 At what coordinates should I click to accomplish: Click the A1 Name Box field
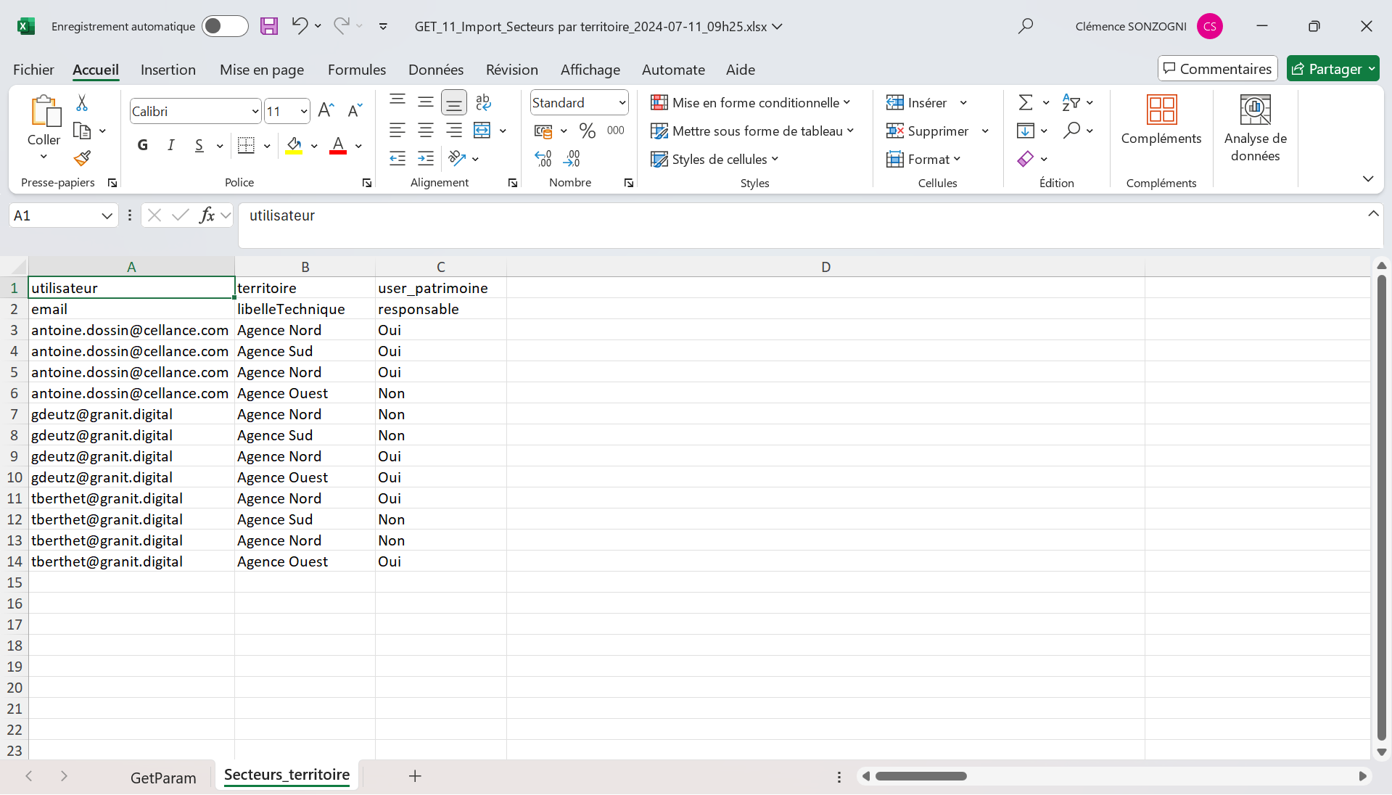(x=54, y=215)
